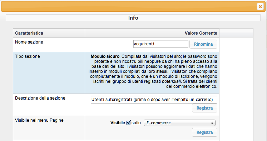Click the Rinomina button
The width and height of the screenshot is (267, 141).
click(x=203, y=44)
